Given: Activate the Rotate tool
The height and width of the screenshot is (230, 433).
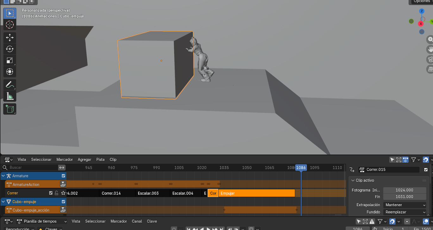Looking at the screenshot, I should pyautogui.click(x=9, y=49).
